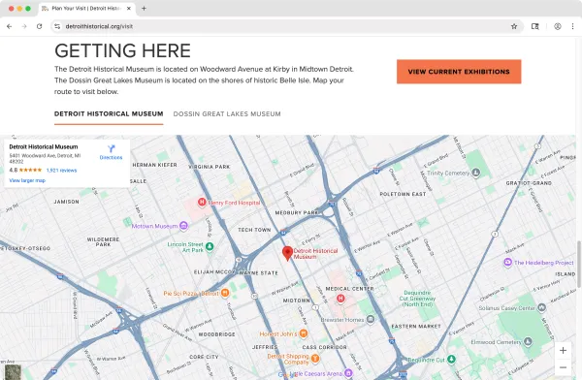This screenshot has height=380, width=582.
Task: Click the Poletown East map label
Action: click(x=403, y=194)
